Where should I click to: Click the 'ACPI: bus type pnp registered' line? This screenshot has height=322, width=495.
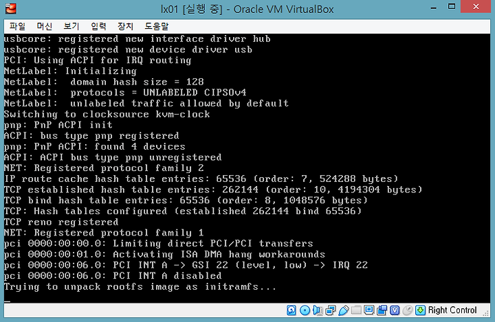(91, 136)
